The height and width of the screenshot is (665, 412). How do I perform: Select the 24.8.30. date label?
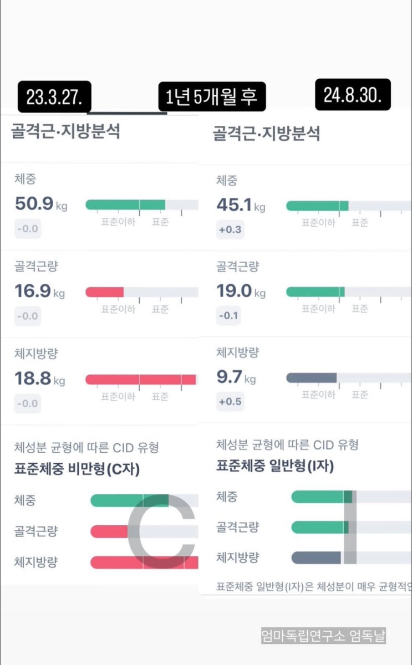click(353, 95)
